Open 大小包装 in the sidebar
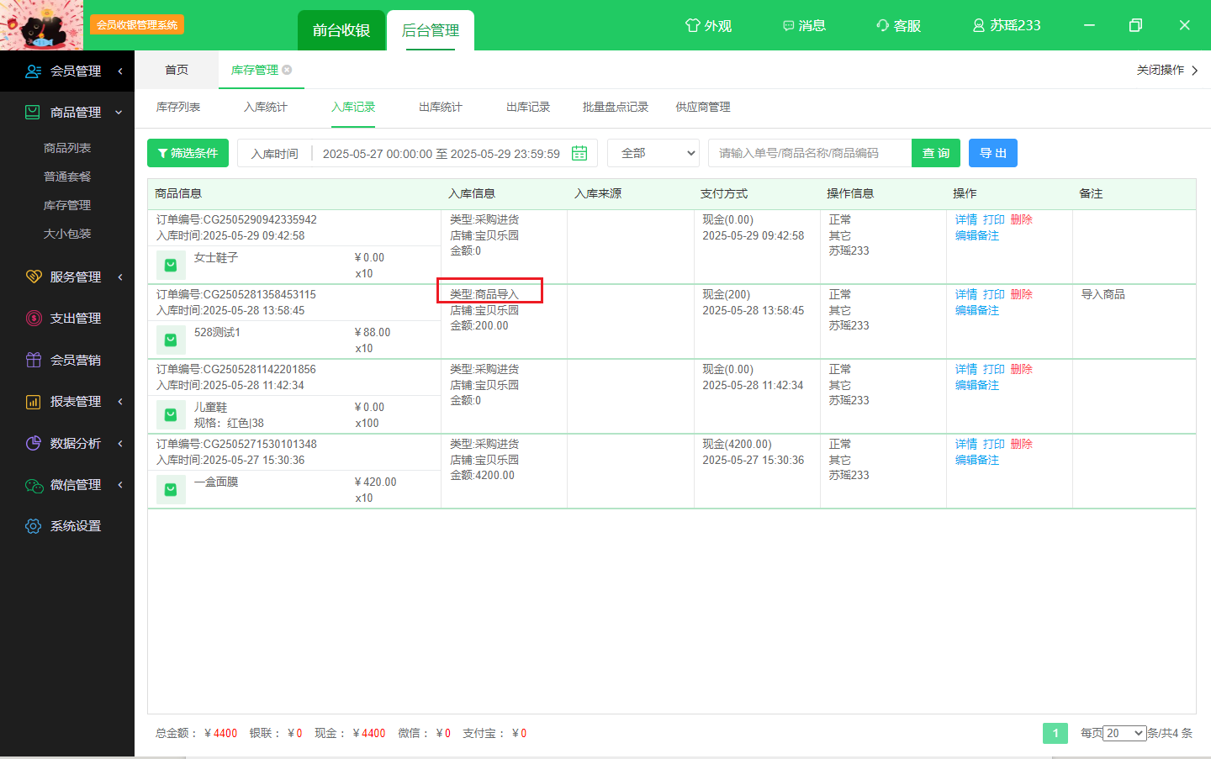 (x=67, y=234)
